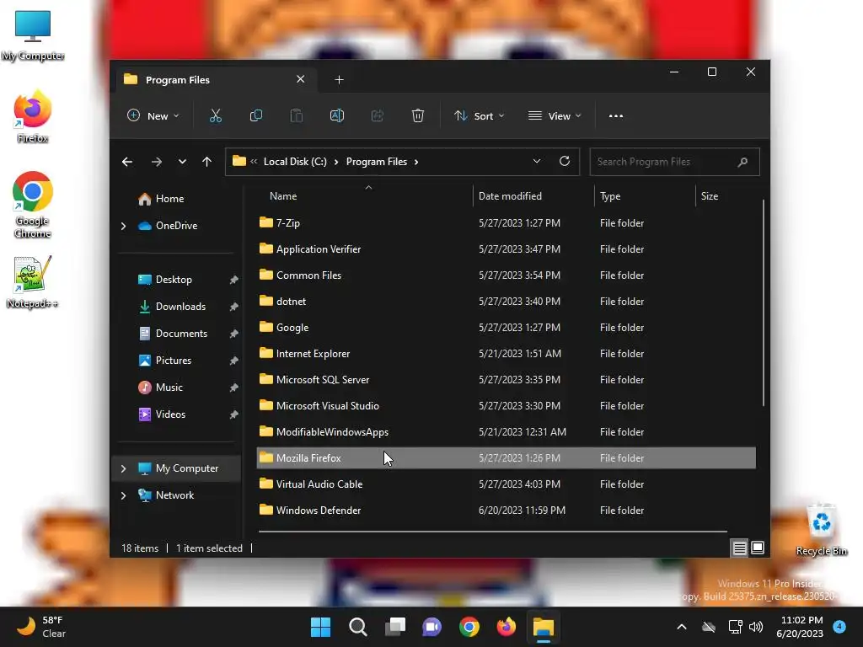Image resolution: width=863 pixels, height=647 pixels.
Task: Expand the Network tree node
Action: [123, 495]
